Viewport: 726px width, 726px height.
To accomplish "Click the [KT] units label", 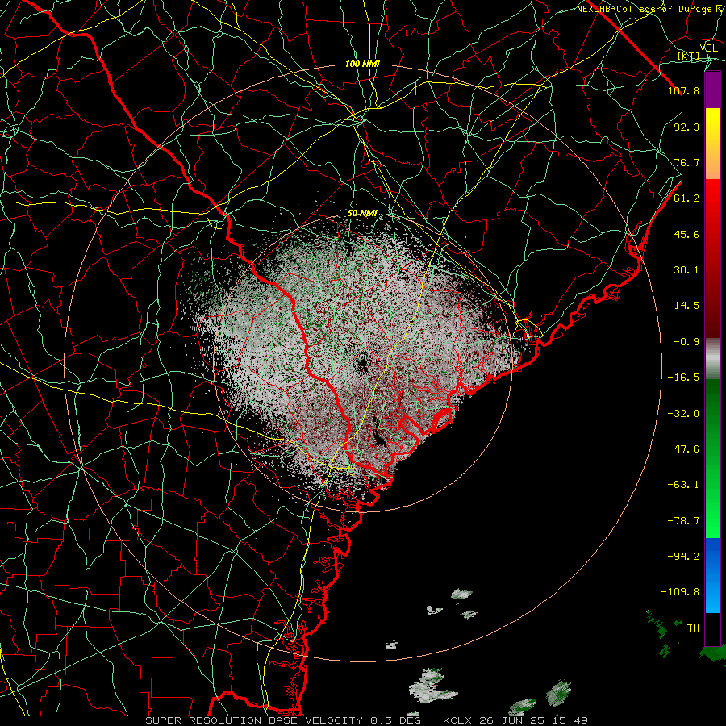I will pos(689,56).
